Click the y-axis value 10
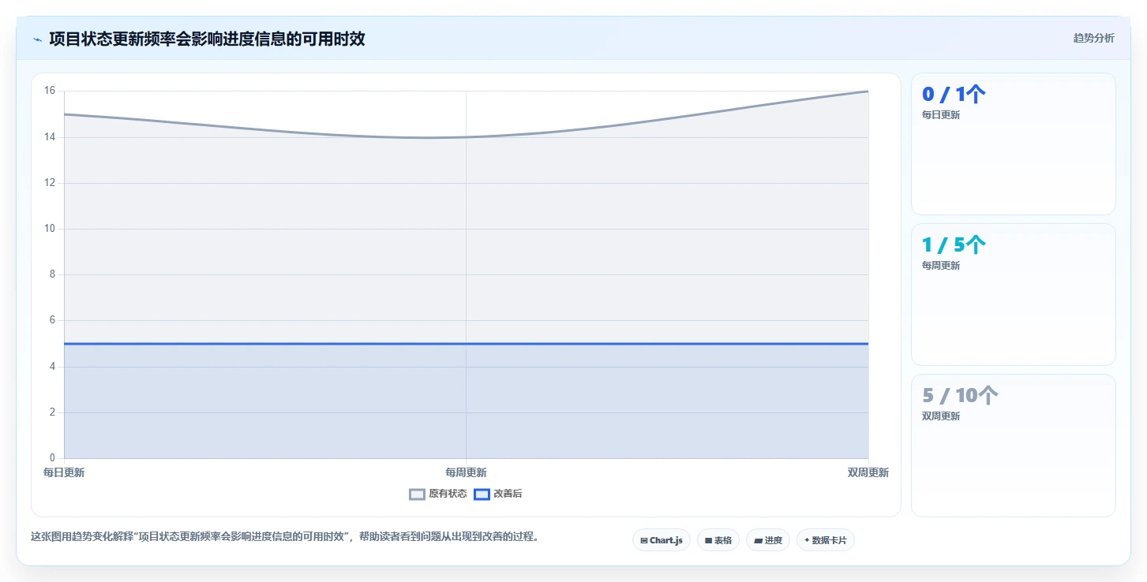This screenshot has width=1147, height=582. [50, 229]
